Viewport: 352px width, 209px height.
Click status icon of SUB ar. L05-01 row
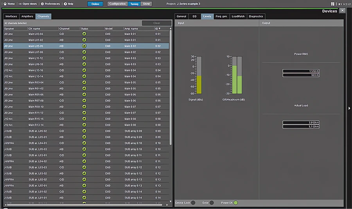point(84,137)
